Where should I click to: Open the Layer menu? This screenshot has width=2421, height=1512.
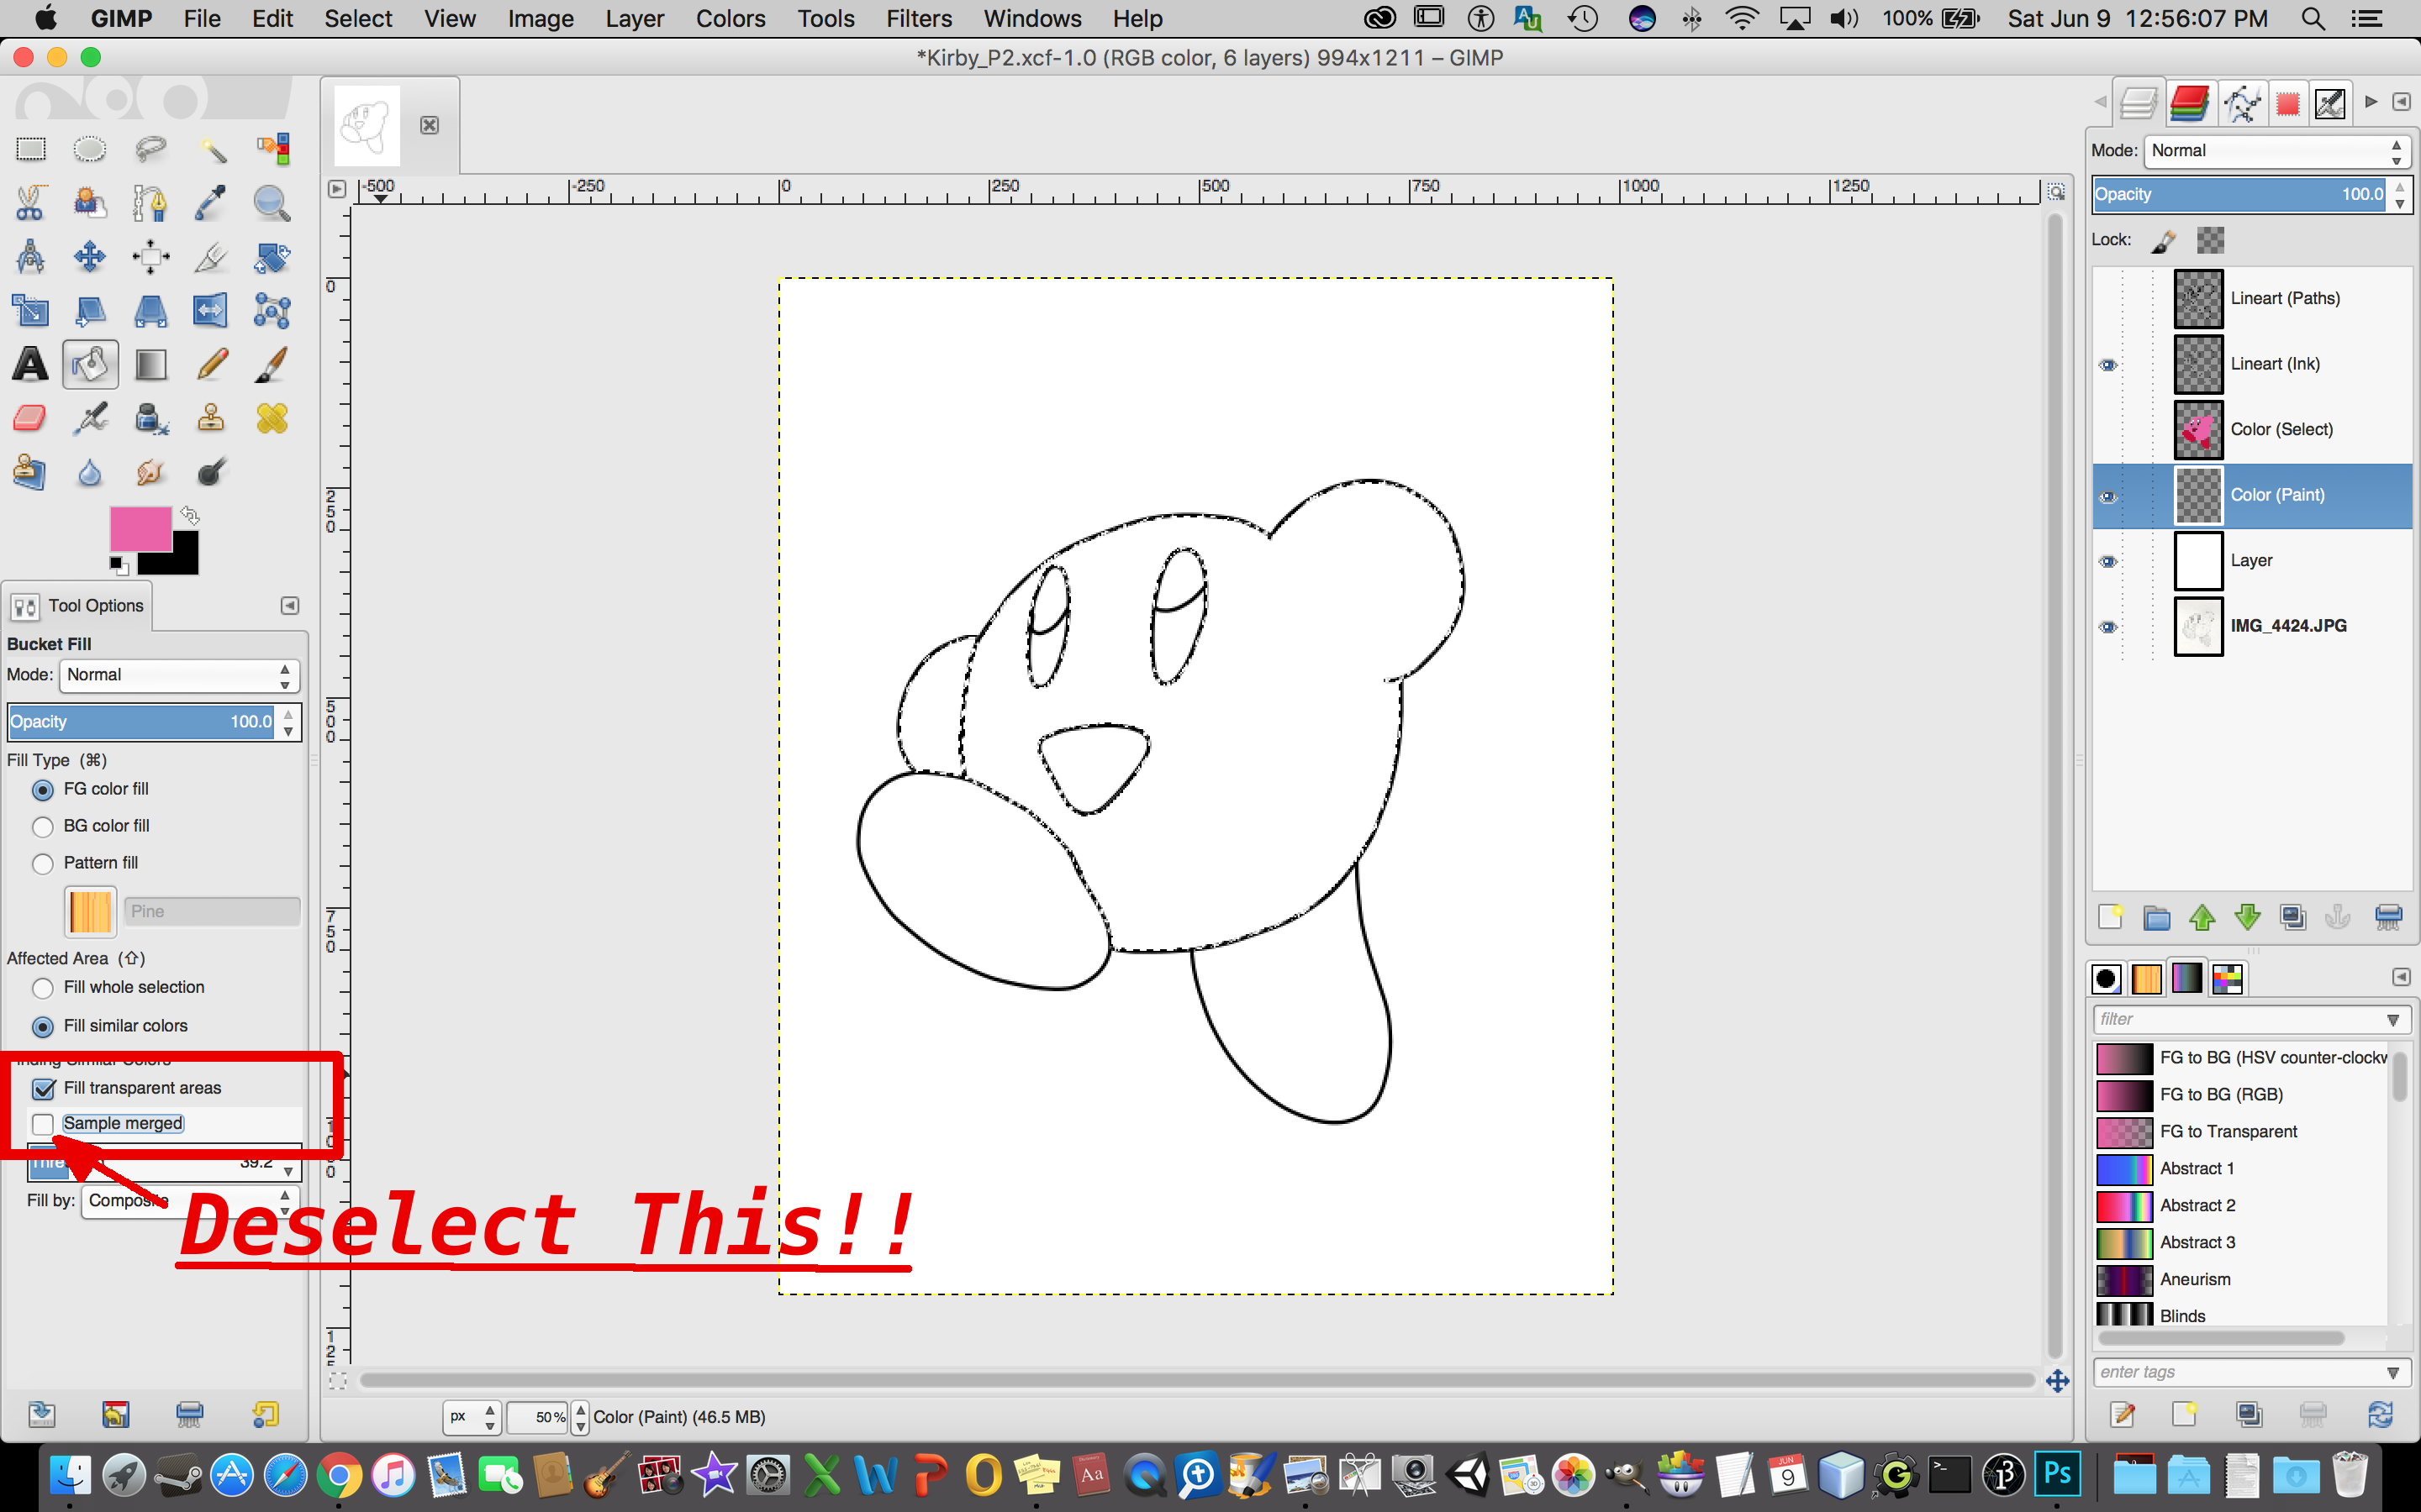pos(635,18)
